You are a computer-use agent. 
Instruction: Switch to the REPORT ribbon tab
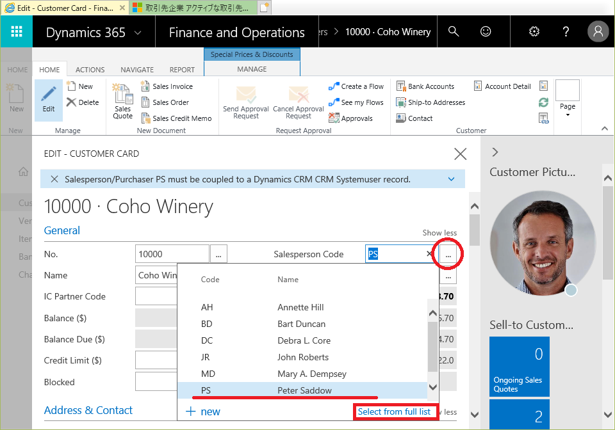[x=182, y=70]
